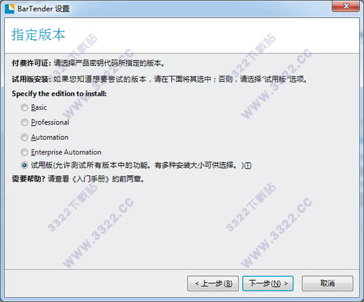This screenshot has height=302, width=364.
Task: Choose the Professional edition radio button
Action: point(24,122)
